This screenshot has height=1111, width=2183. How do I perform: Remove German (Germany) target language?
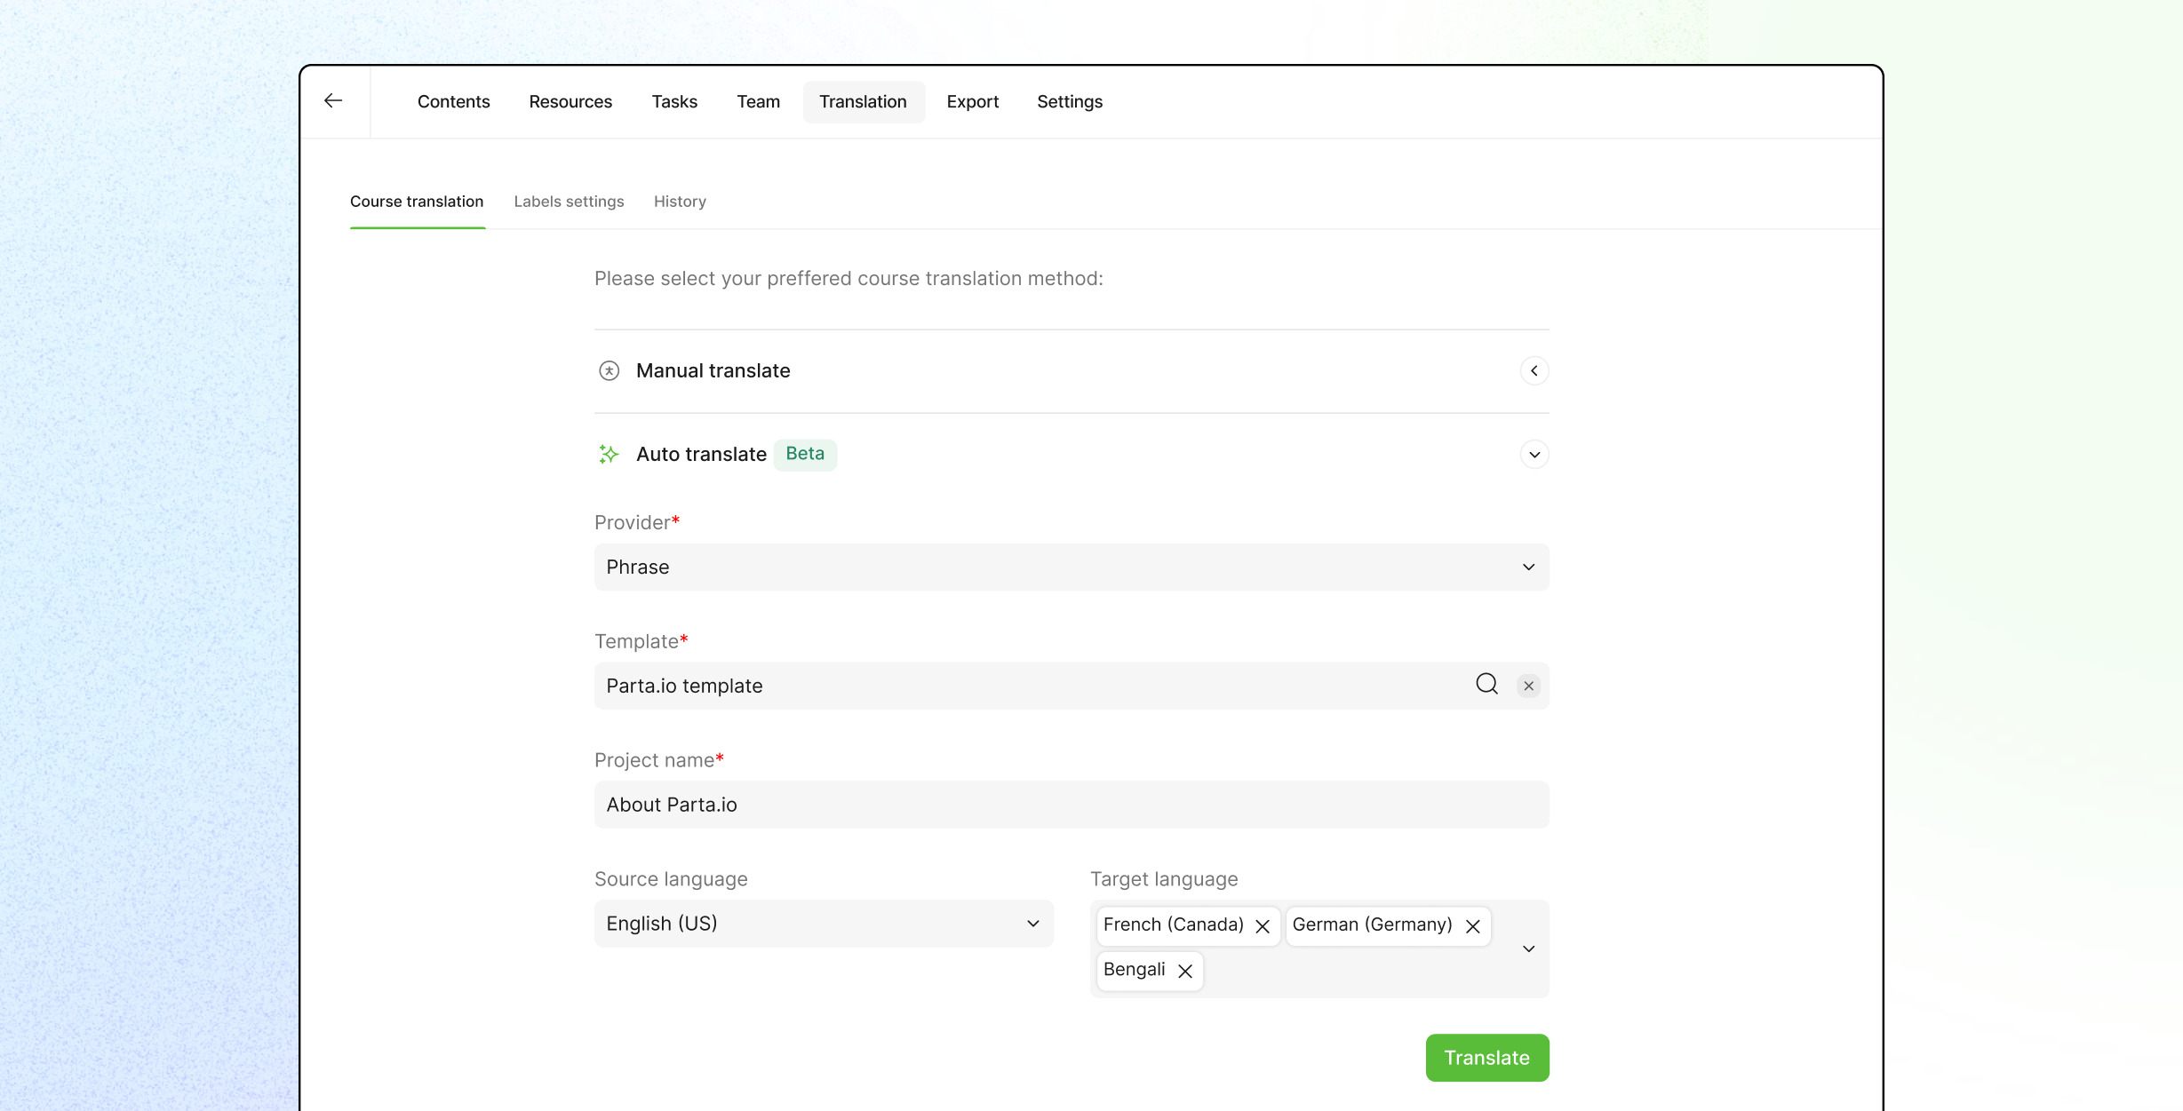coord(1472,926)
